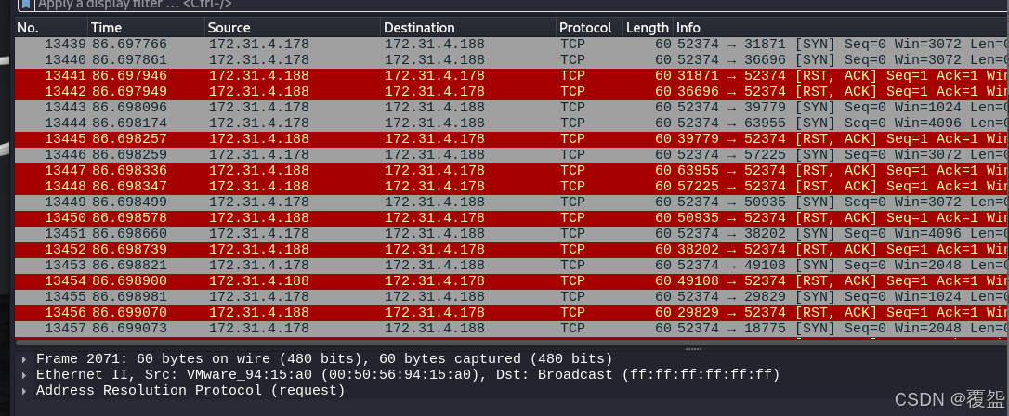Screen dimensions: 1009x416
Task: Click the Info column header
Action: pyautogui.click(x=836, y=28)
